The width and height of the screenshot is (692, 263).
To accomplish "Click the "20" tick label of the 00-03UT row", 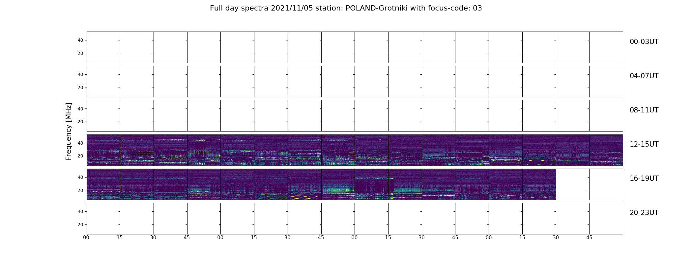I will [x=80, y=53].
